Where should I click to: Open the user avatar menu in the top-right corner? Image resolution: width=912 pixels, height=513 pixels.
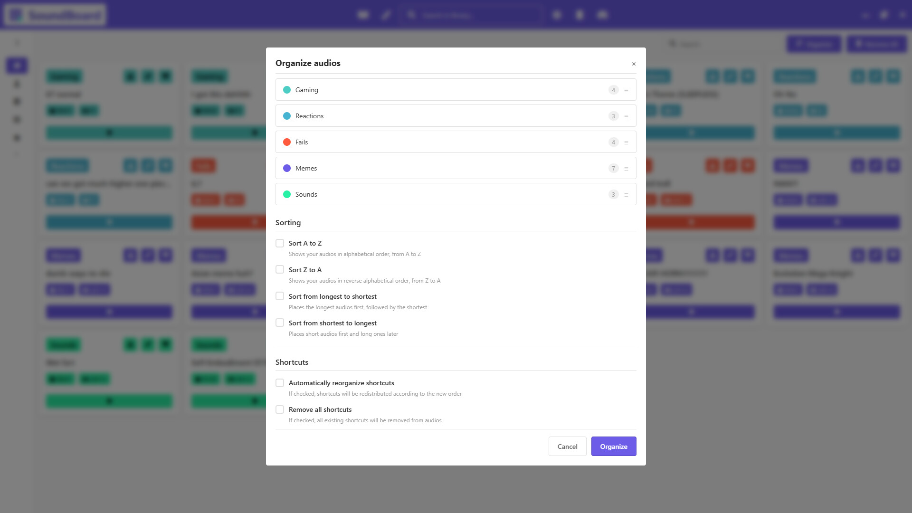click(x=883, y=15)
